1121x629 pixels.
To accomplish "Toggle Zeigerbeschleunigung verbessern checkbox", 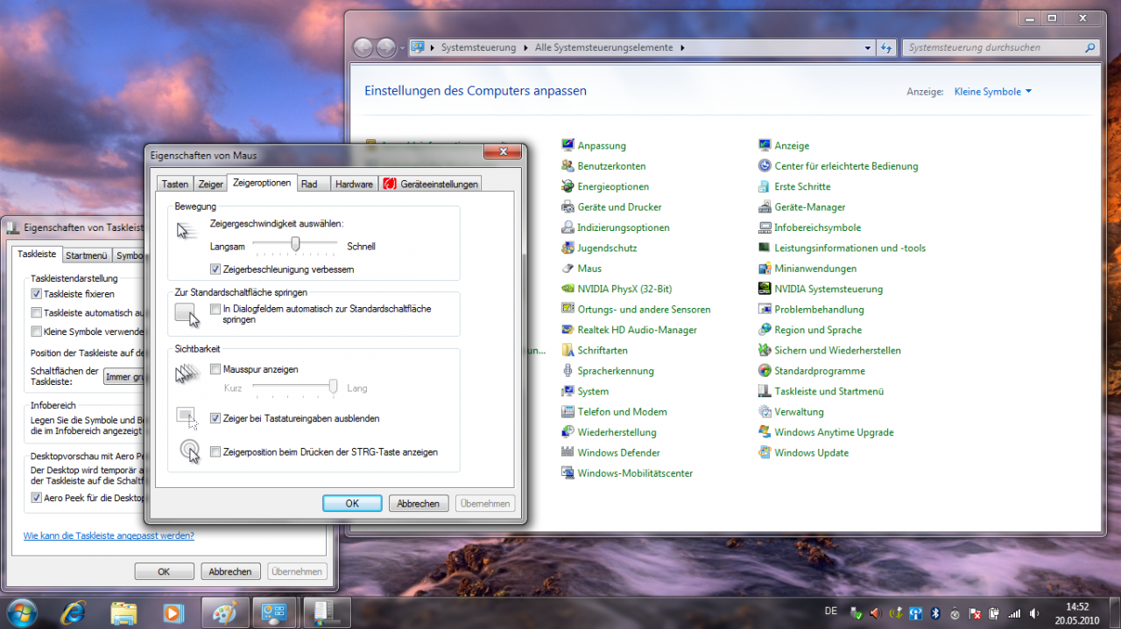I will (x=215, y=269).
